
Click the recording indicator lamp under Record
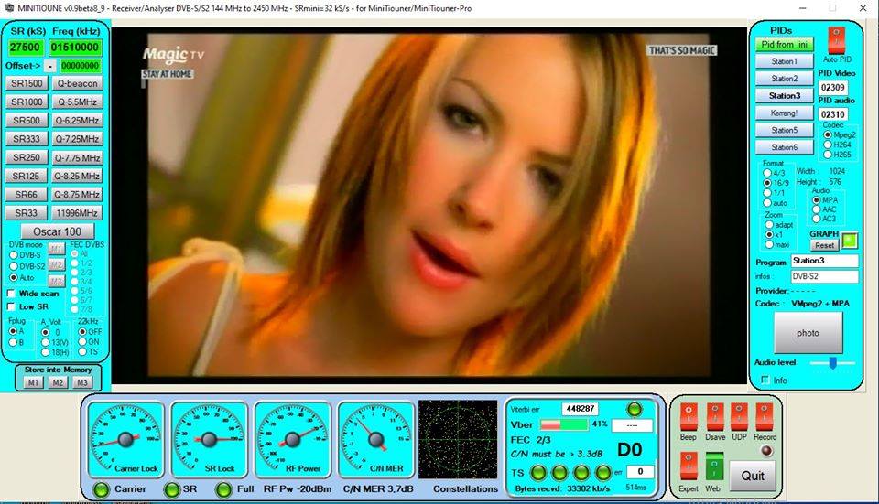(x=765, y=451)
